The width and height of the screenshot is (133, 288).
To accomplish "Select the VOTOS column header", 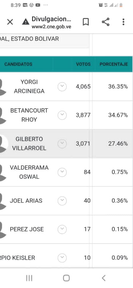I will (83, 64).
